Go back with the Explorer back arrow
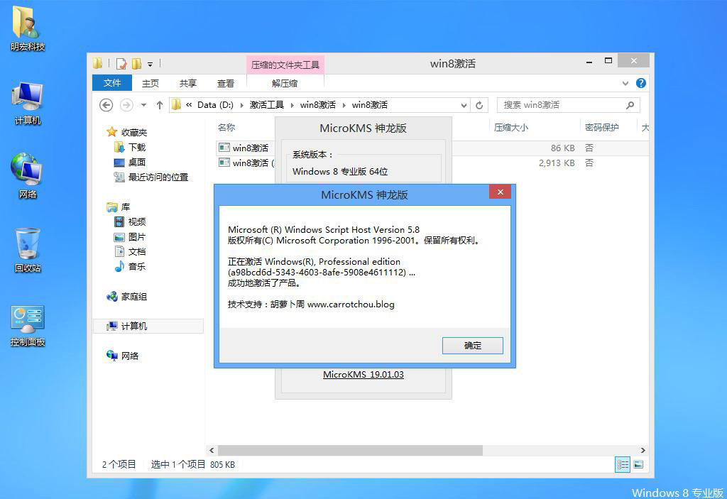 [106, 105]
